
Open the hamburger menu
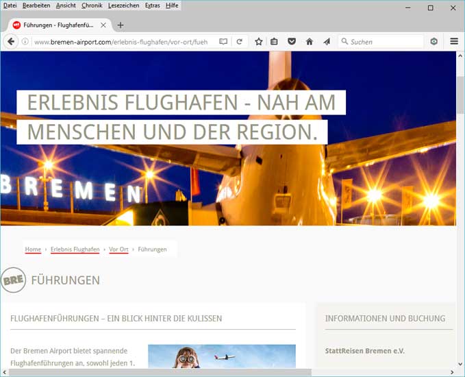pyautogui.click(x=454, y=41)
